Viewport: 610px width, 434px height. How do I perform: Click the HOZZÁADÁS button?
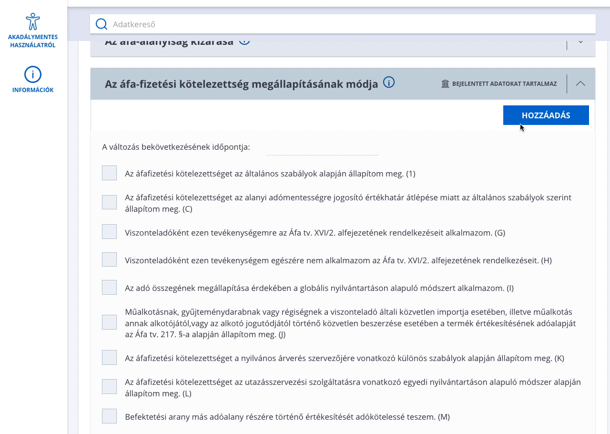coord(546,115)
